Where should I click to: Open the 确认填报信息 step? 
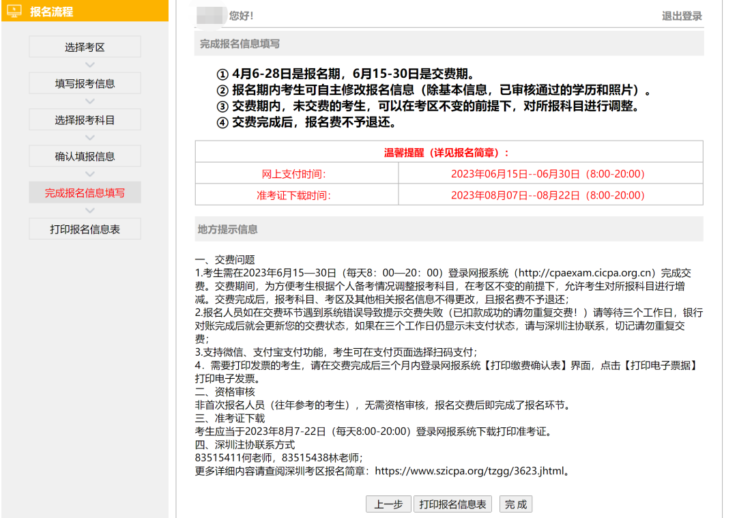85,156
